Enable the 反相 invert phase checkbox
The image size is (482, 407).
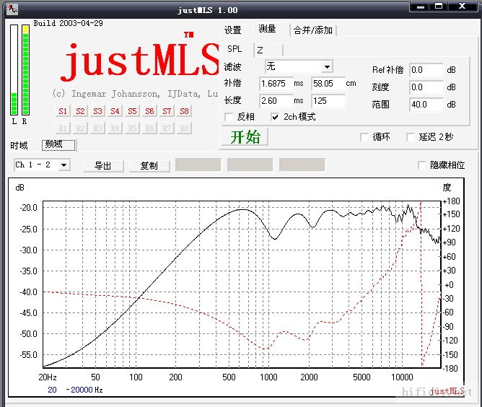(x=230, y=117)
